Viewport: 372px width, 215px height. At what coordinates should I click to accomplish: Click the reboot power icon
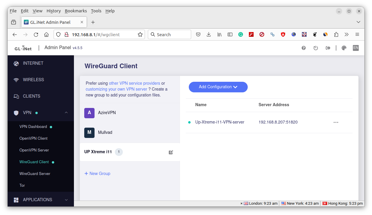pyautogui.click(x=316, y=48)
